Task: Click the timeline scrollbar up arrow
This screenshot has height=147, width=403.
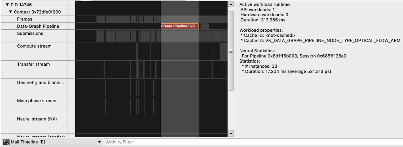Action: [x=231, y=4]
